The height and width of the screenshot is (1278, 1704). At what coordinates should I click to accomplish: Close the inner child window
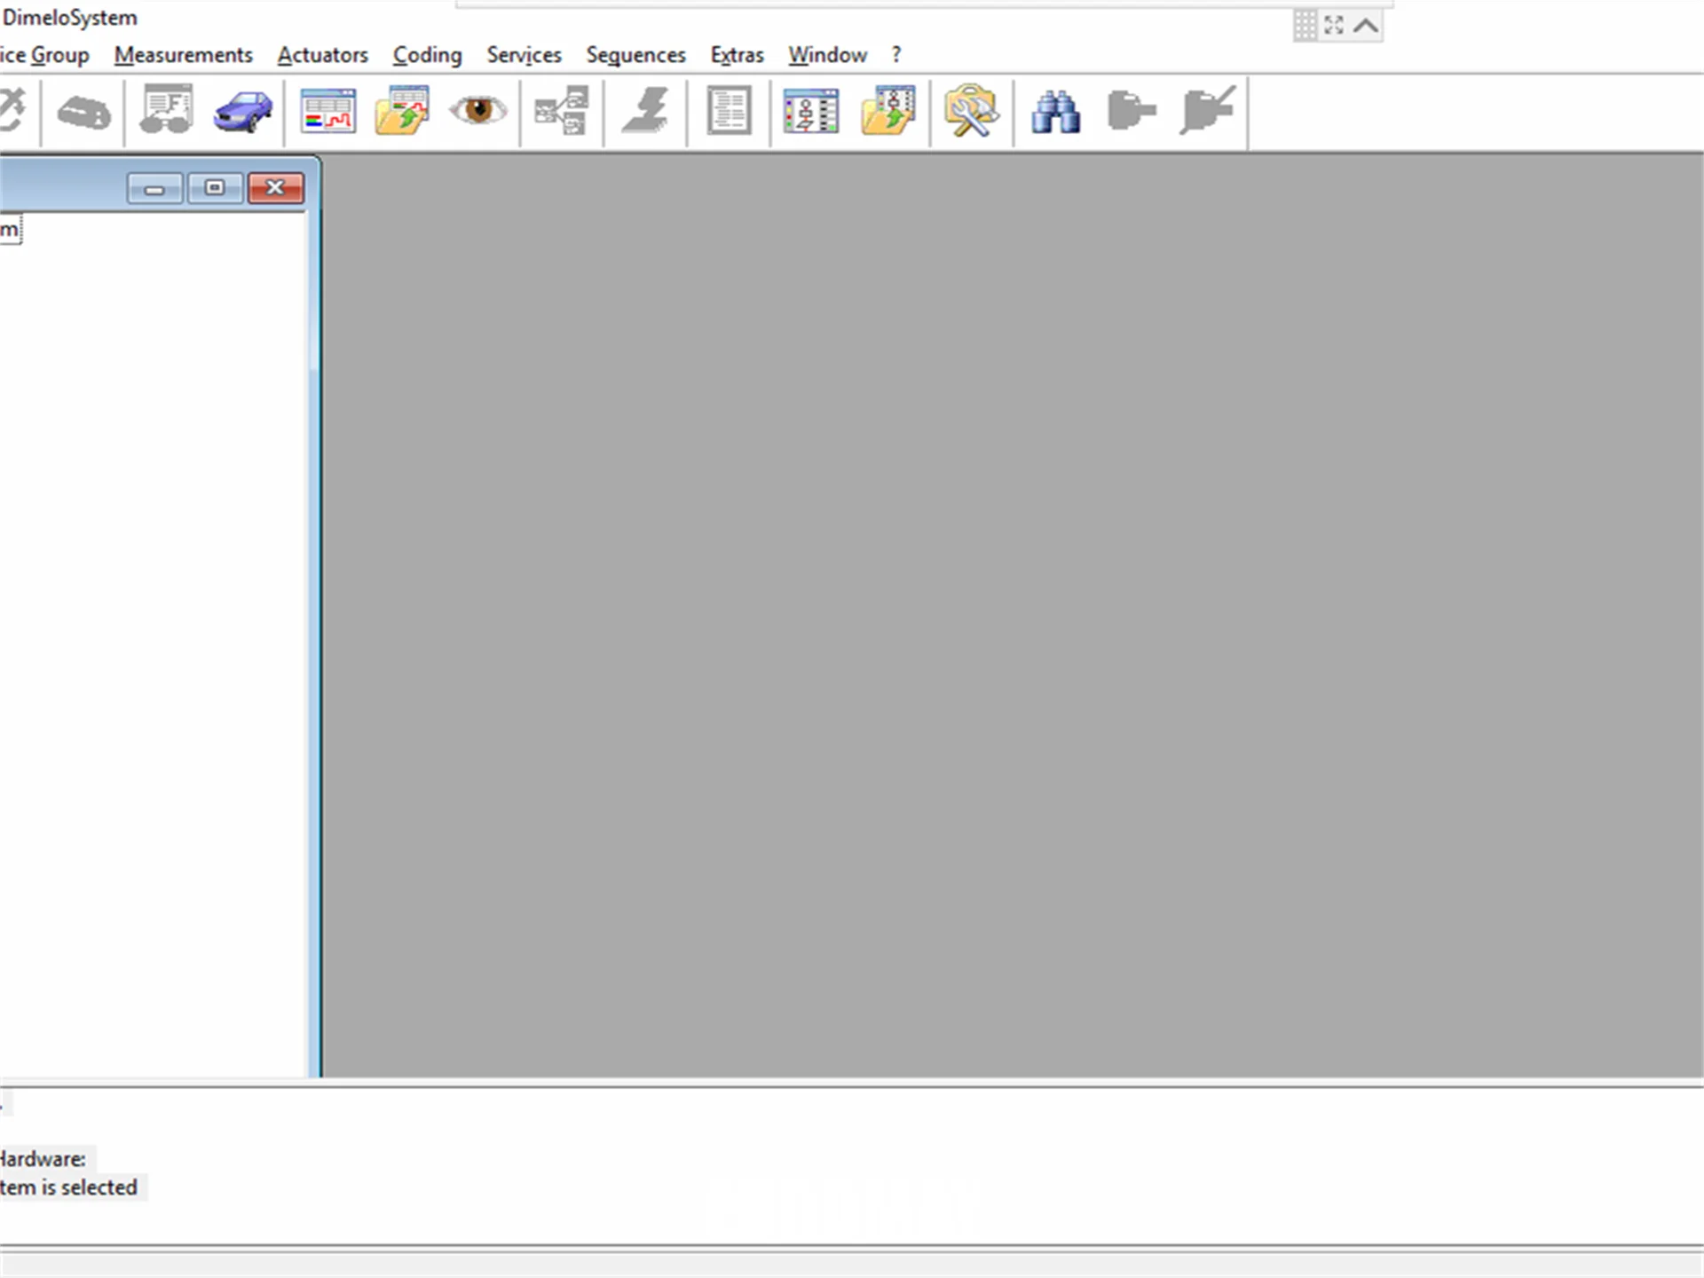pyautogui.click(x=275, y=188)
